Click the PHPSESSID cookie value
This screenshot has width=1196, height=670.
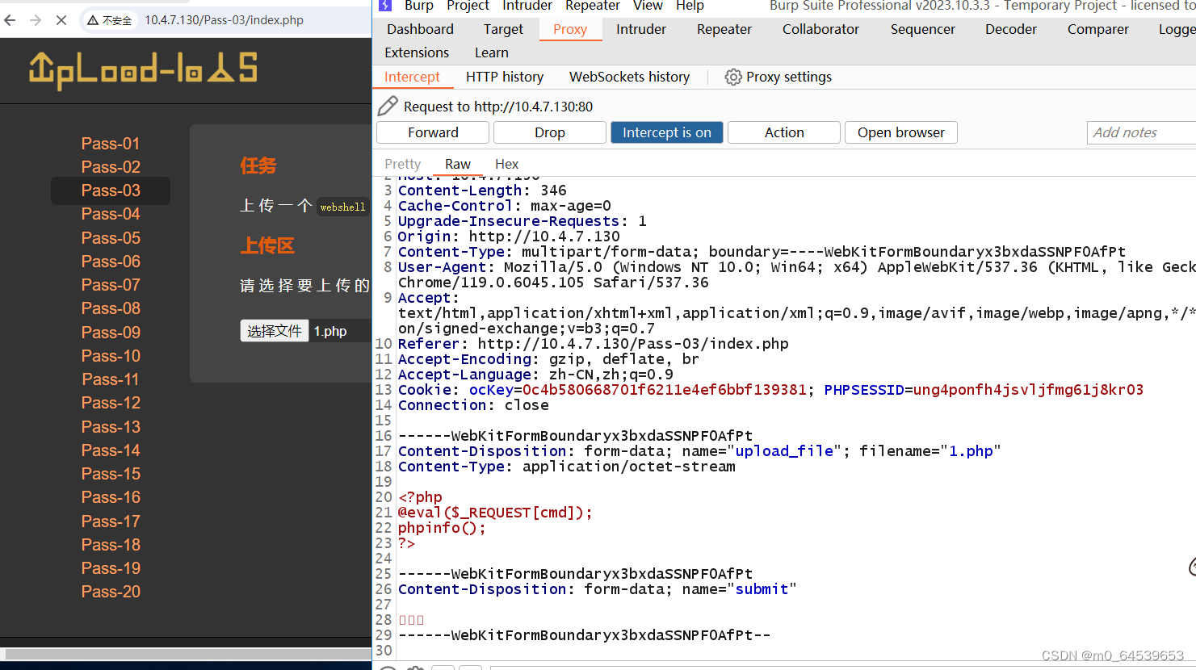(x=1028, y=390)
